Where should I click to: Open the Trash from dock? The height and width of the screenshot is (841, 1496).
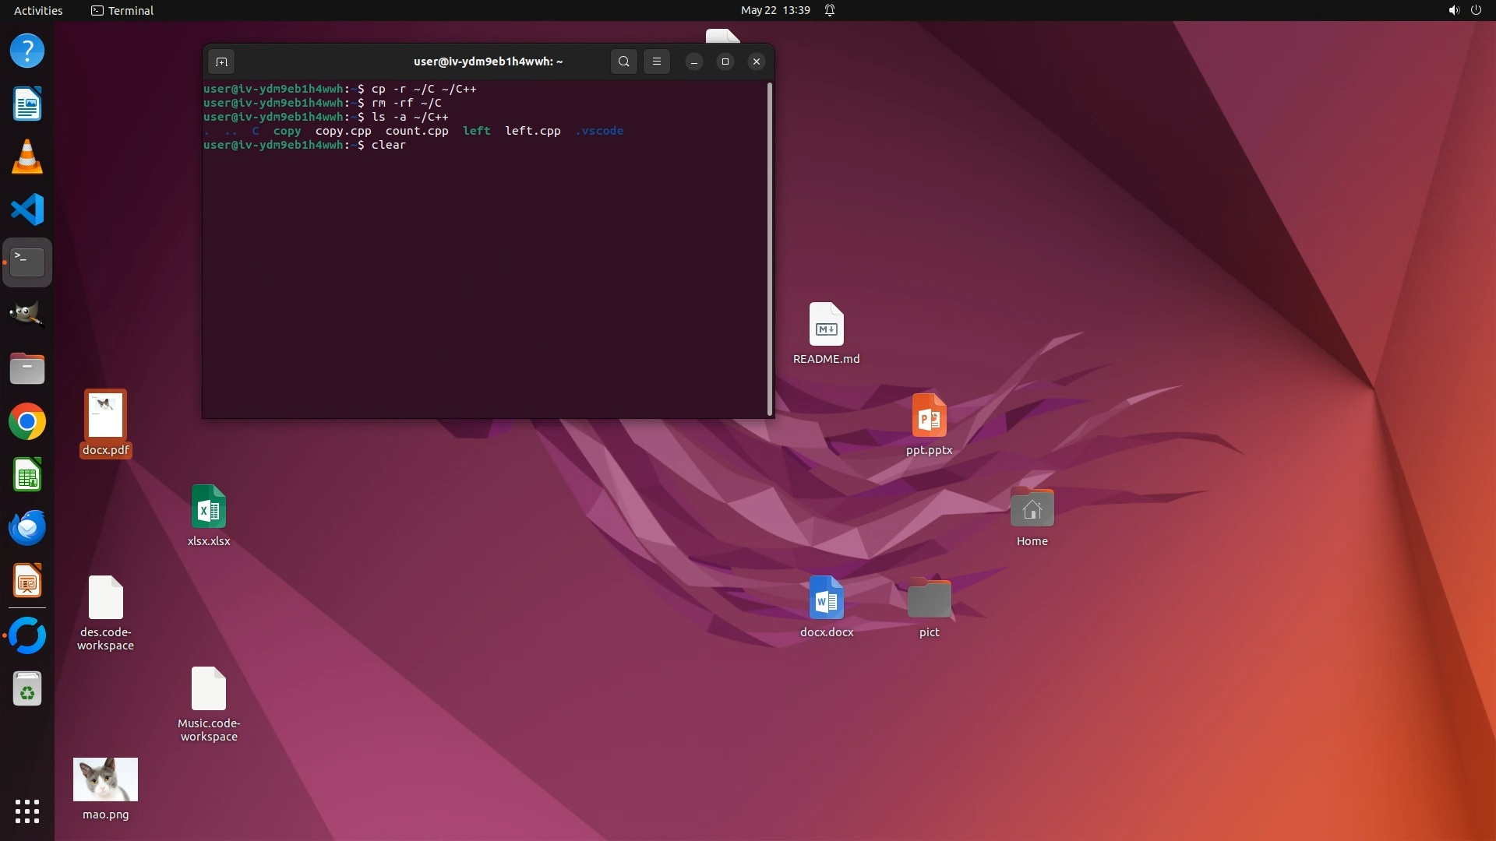[27, 690]
